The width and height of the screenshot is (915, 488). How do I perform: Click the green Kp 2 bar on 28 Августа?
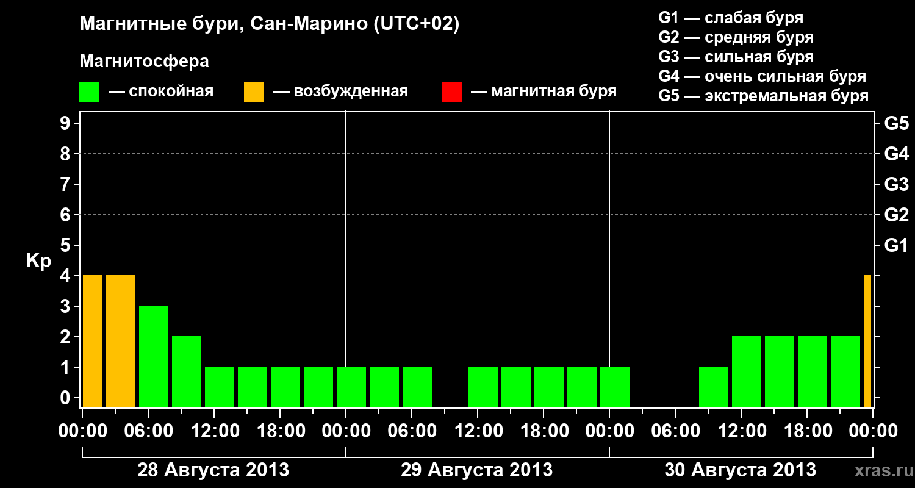click(x=187, y=372)
